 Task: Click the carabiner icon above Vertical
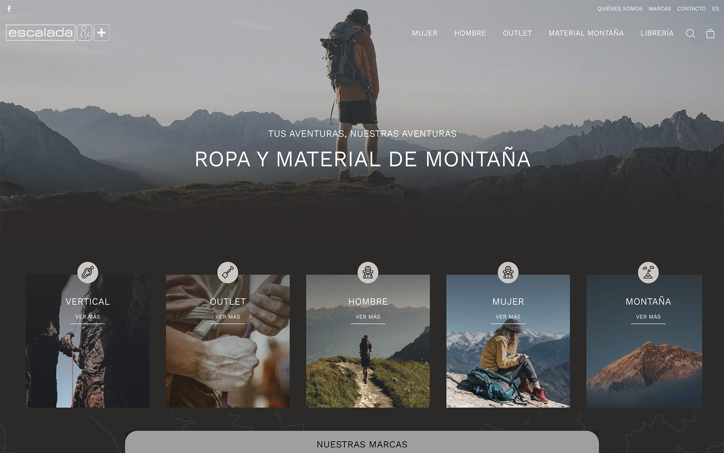tap(88, 272)
